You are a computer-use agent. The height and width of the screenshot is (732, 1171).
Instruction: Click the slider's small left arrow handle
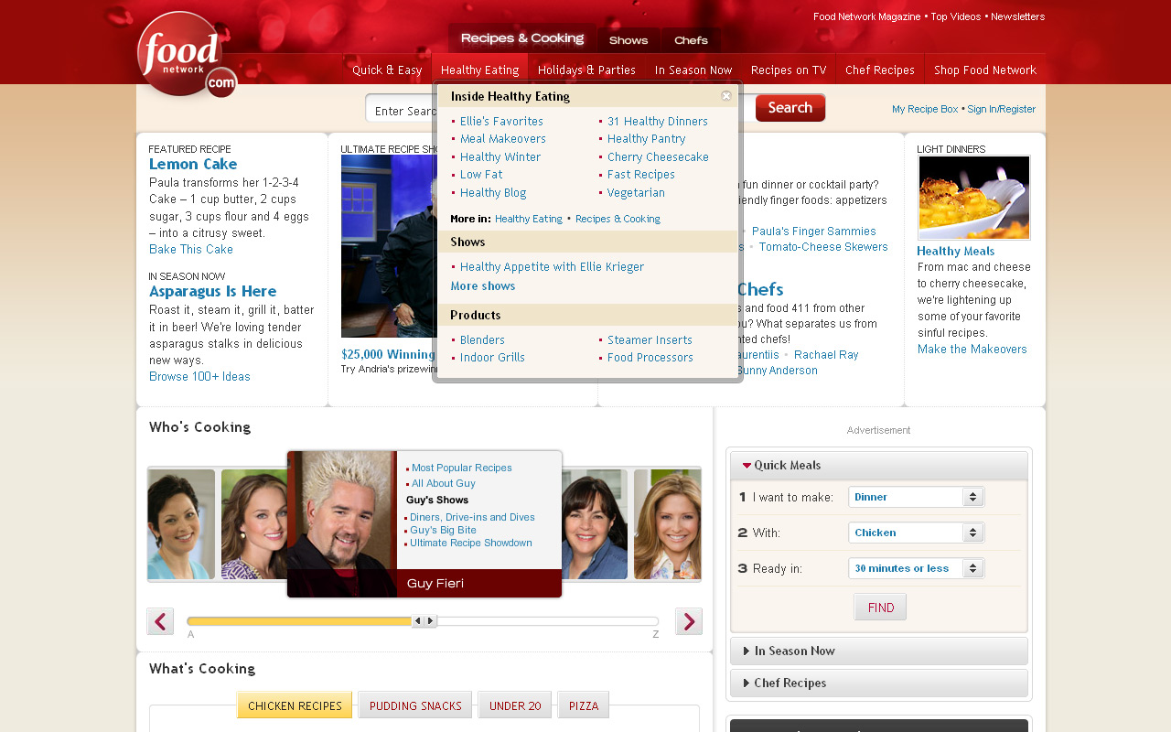tap(417, 621)
